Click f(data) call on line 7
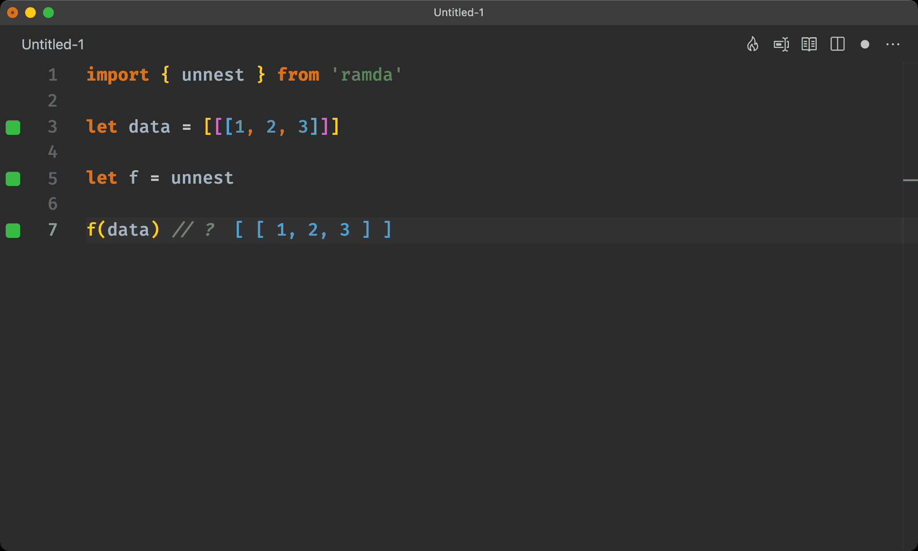The image size is (918, 551). click(x=123, y=230)
